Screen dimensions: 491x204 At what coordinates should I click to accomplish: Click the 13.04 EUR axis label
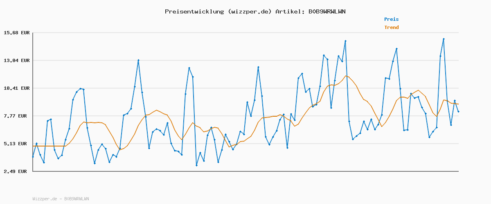17,60
